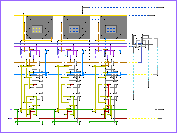Click the dark red horizontal line at bottom
This screenshot has height=133, width=177.
coord(70,119)
